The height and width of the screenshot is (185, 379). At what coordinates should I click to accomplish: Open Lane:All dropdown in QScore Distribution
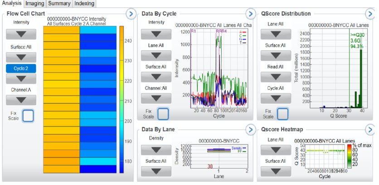point(276,34)
